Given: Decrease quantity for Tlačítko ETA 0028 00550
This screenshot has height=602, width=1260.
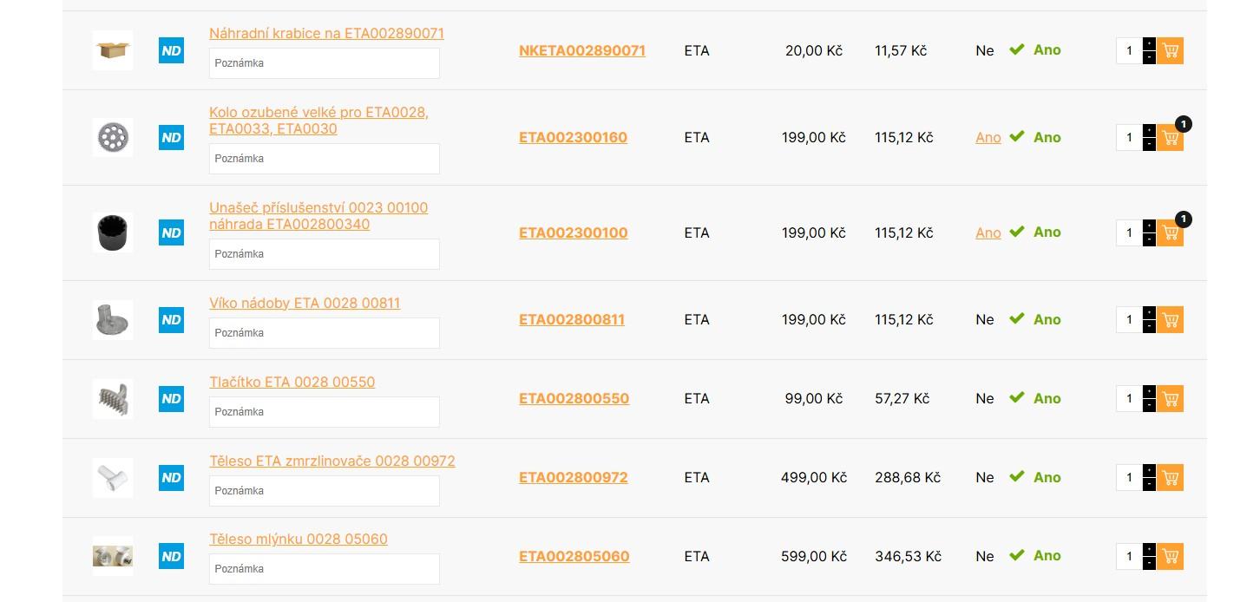Looking at the screenshot, I should click(1149, 405).
